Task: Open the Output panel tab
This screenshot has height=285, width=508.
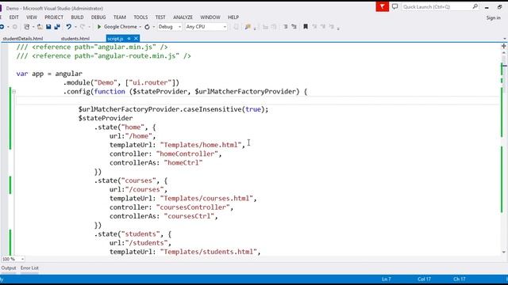Action: pyautogui.click(x=9, y=268)
